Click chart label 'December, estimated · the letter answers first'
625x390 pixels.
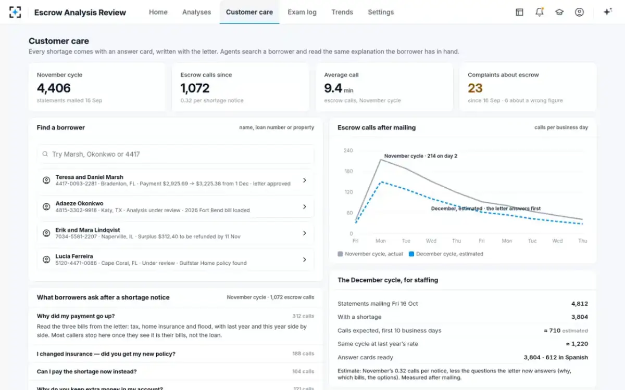[x=486, y=209]
